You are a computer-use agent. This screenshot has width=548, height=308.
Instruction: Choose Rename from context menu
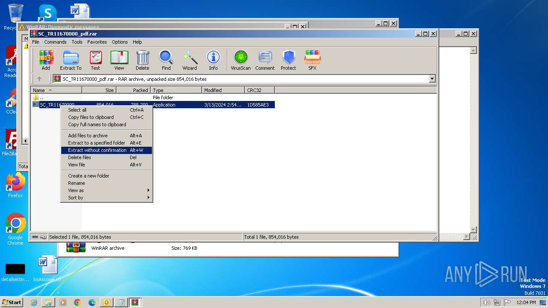[x=107, y=183]
